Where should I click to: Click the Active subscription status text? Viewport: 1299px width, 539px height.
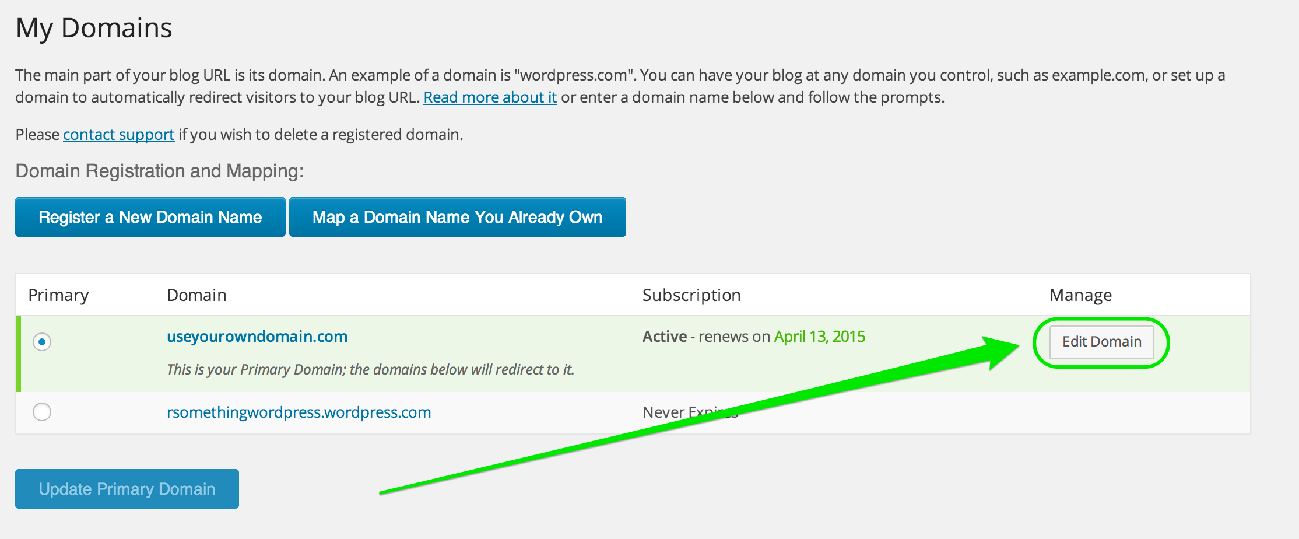[x=664, y=337]
